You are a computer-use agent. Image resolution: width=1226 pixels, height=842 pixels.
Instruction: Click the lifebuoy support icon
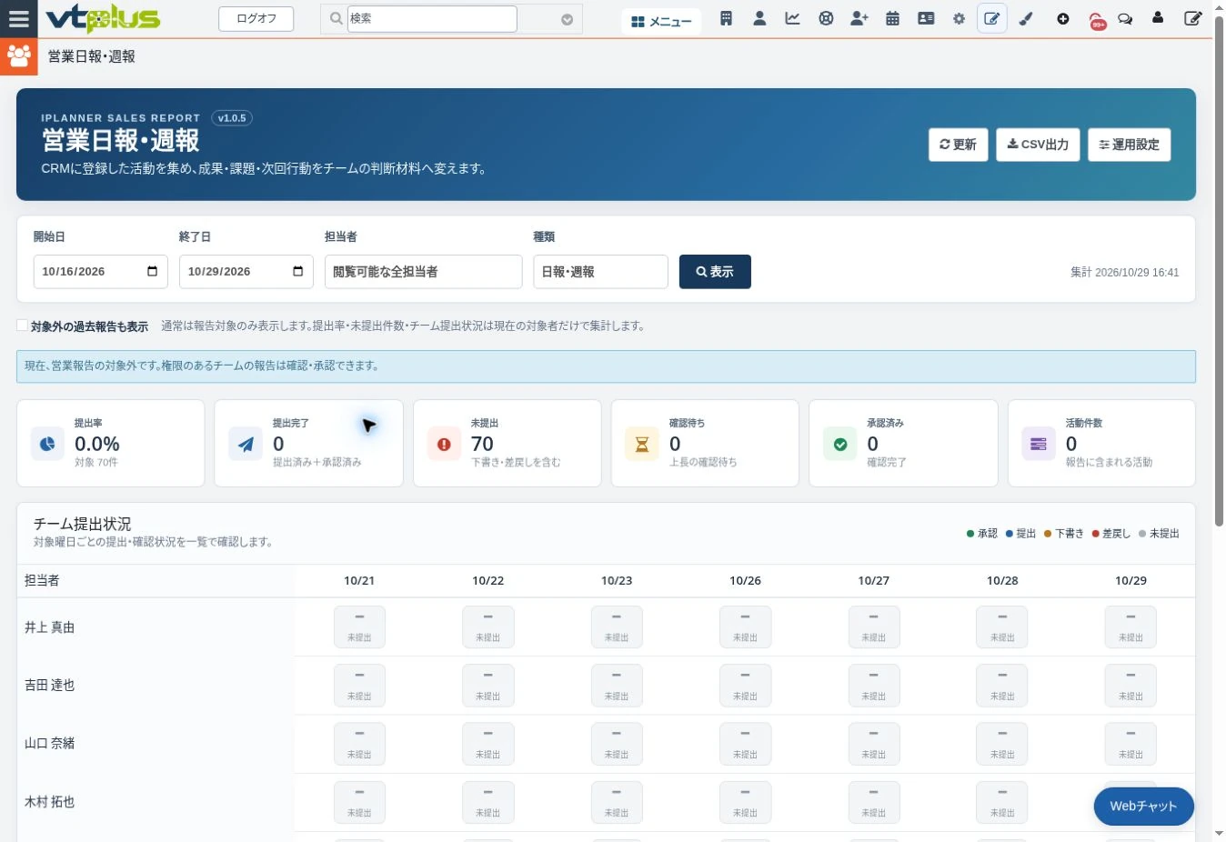[826, 18]
